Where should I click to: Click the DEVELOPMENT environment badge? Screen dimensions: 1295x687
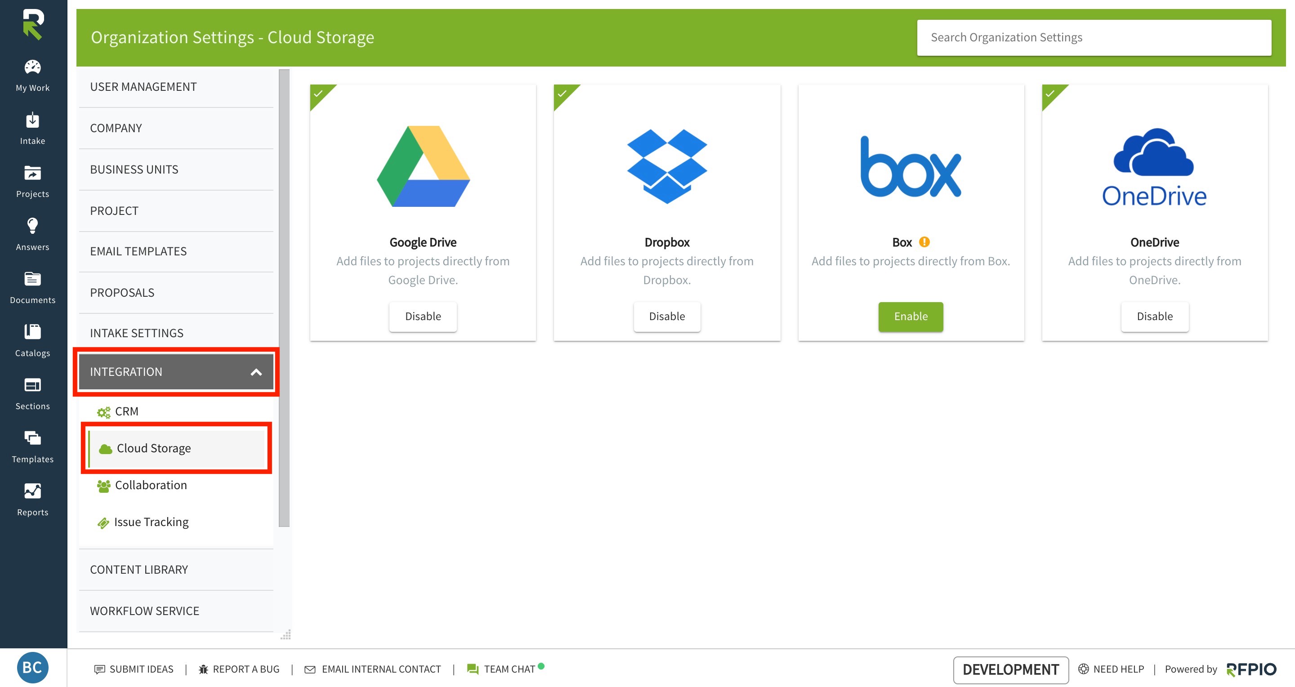click(x=1010, y=670)
